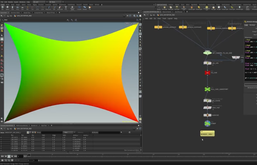
Task: Select the Circle shelf tool
Action: pos(38,8)
